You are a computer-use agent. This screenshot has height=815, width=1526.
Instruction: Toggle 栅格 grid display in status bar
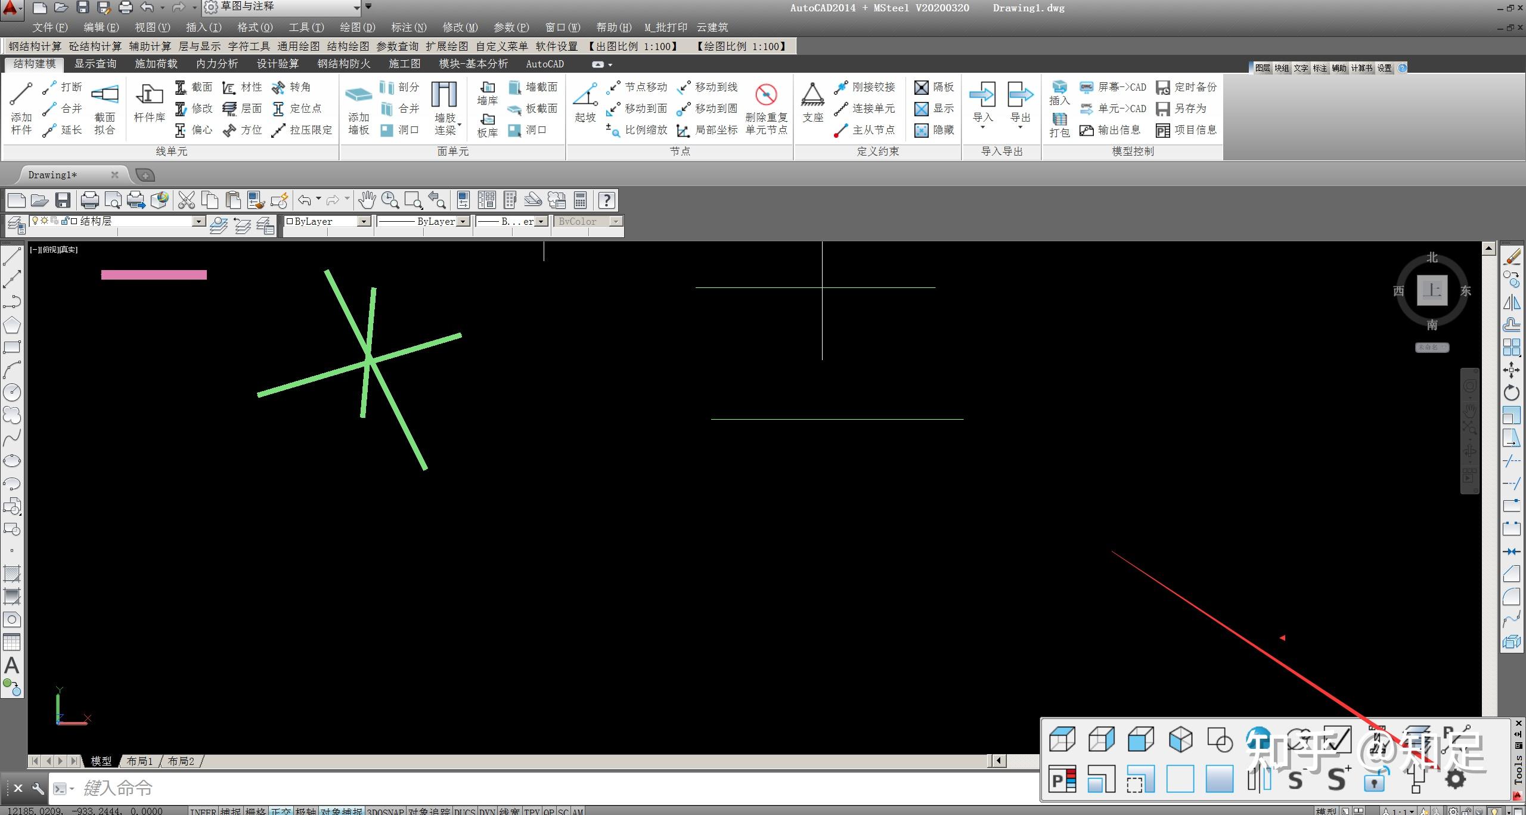click(256, 811)
